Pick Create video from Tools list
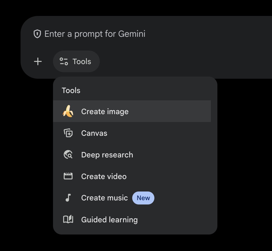This screenshot has width=272, height=251. [x=104, y=176]
